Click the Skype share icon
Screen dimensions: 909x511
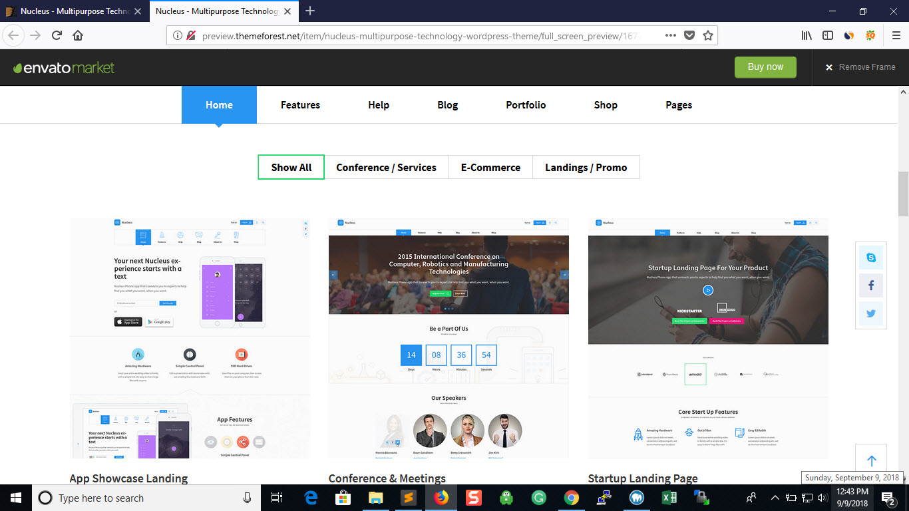point(870,257)
